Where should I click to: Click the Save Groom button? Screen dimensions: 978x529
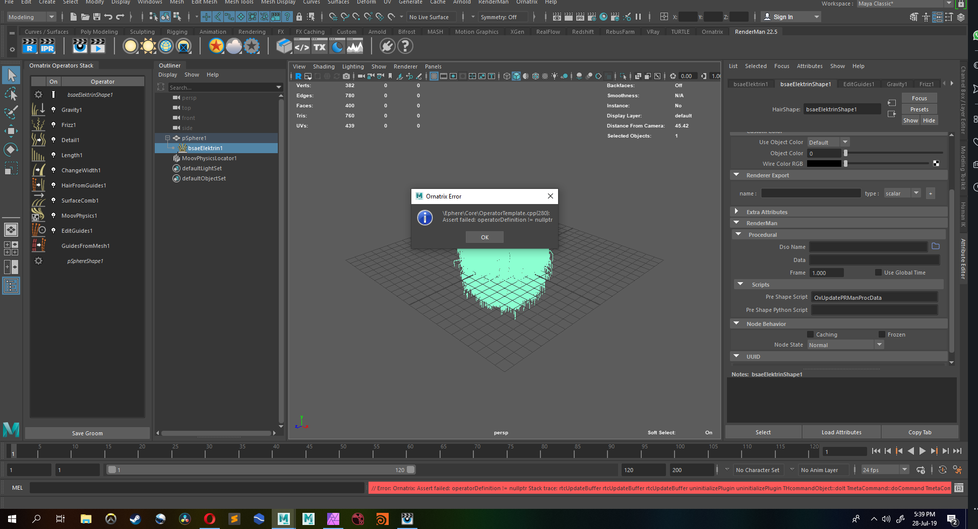coord(87,433)
